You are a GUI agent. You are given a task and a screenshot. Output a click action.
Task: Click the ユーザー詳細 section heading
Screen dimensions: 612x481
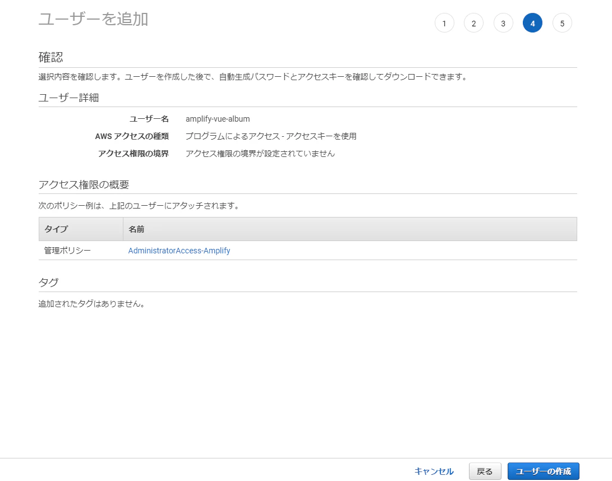click(68, 98)
